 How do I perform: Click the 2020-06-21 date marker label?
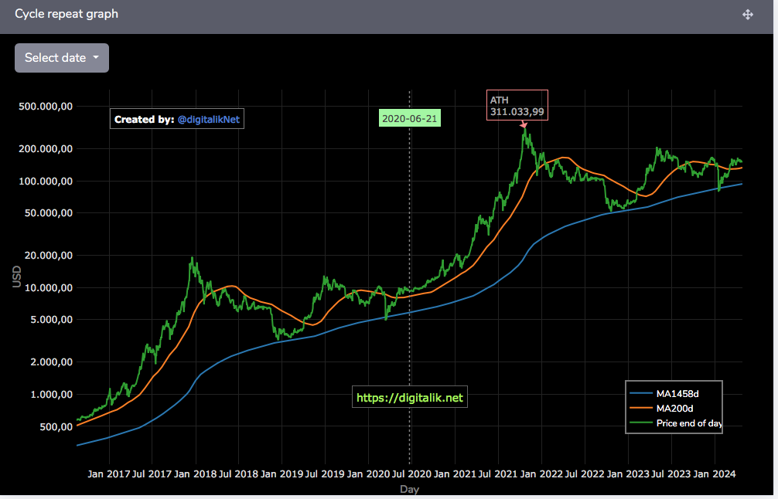pyautogui.click(x=409, y=118)
